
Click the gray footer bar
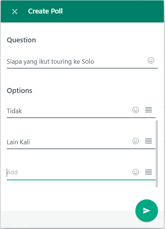(68, 219)
